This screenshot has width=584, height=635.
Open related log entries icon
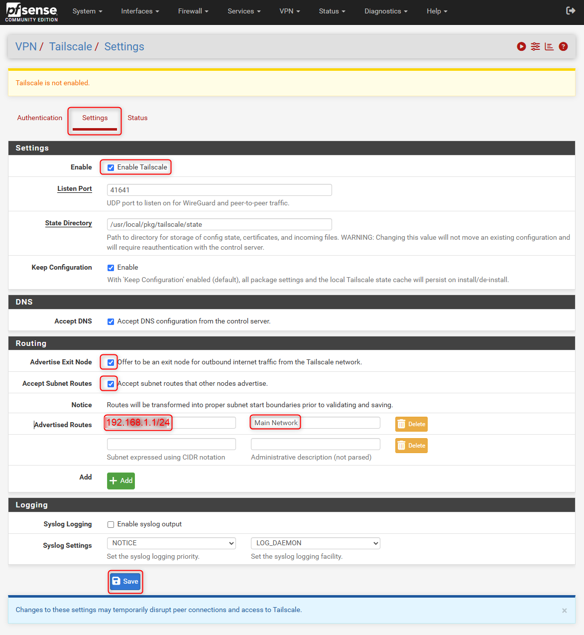pyautogui.click(x=549, y=46)
